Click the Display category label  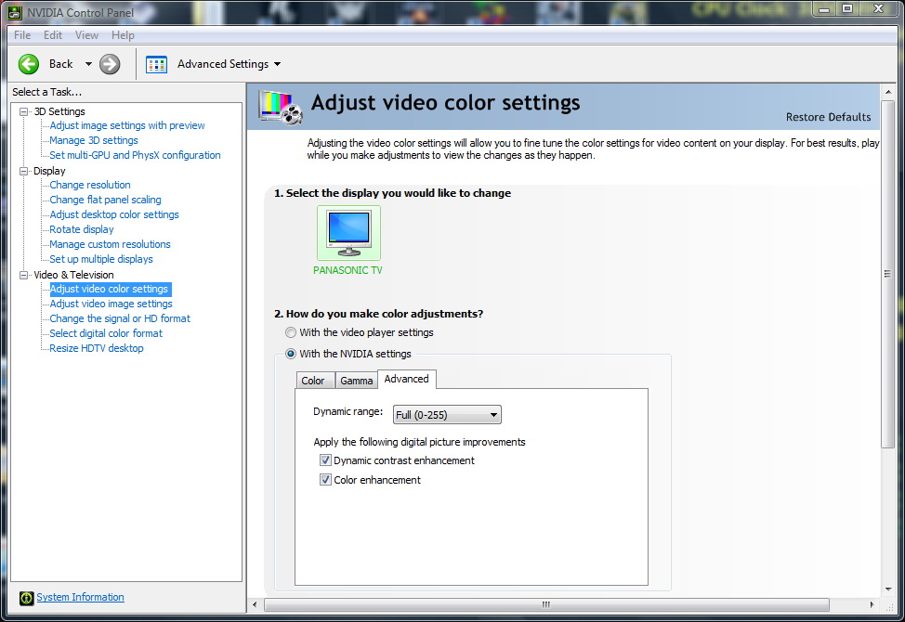49,171
